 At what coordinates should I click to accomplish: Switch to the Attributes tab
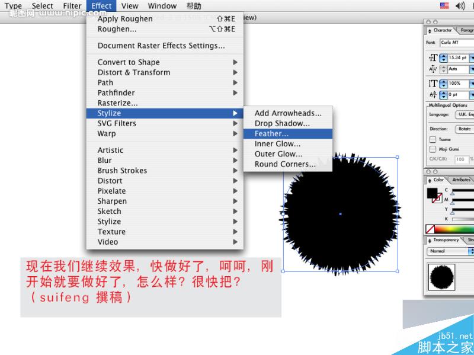[x=460, y=180]
